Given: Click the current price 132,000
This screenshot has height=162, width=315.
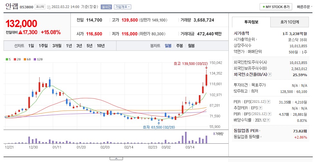Looking at the screenshot, I should point(21,24).
